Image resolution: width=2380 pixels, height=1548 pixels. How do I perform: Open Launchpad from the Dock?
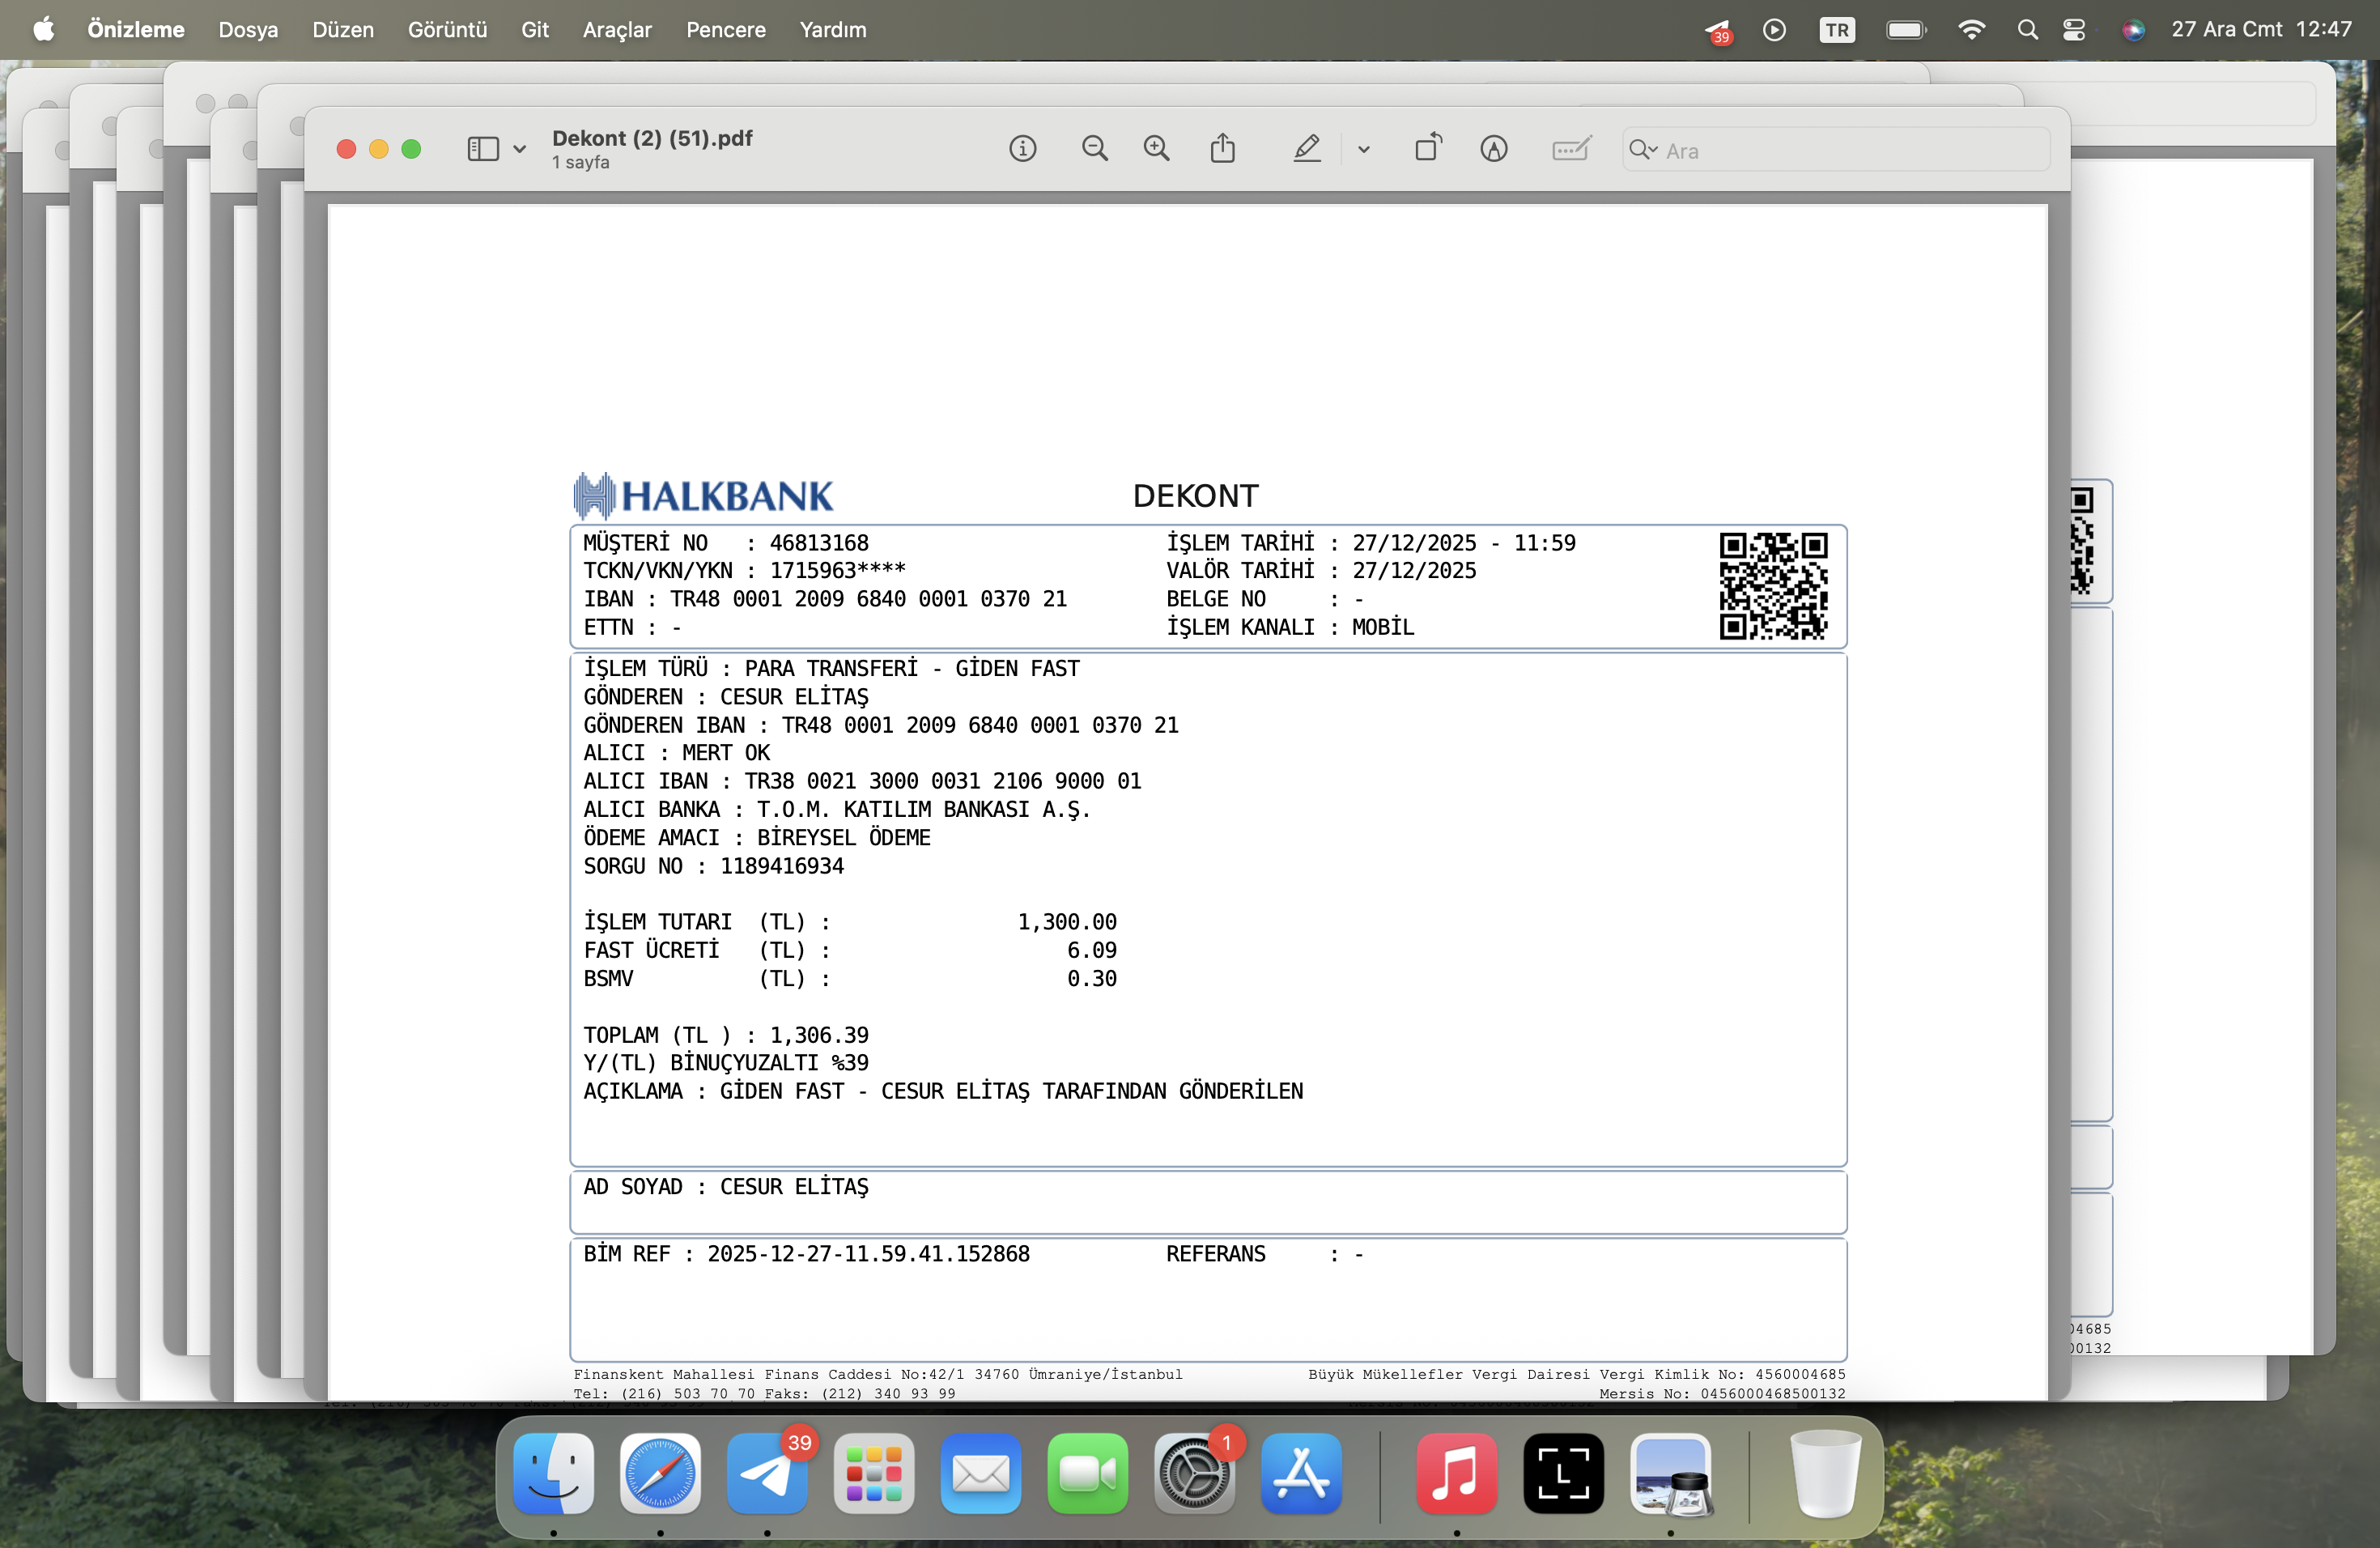pyautogui.click(x=874, y=1473)
